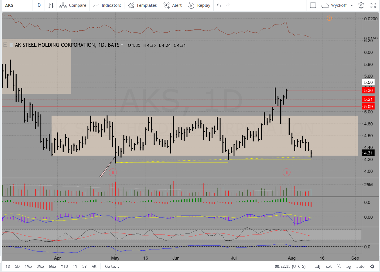This screenshot has height=272, width=380.
Task: Select the 5D time range
Action: 17,266
